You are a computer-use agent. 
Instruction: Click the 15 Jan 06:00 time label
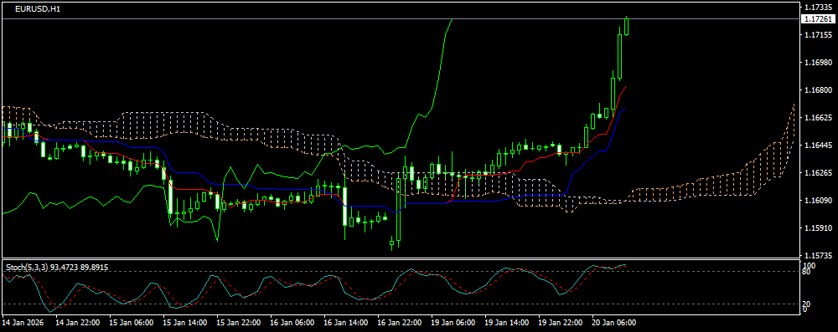coord(132,323)
